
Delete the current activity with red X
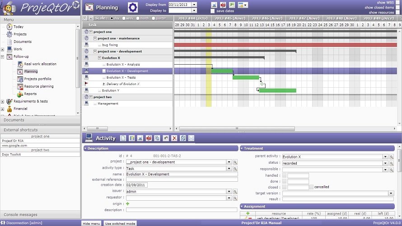[174, 138]
